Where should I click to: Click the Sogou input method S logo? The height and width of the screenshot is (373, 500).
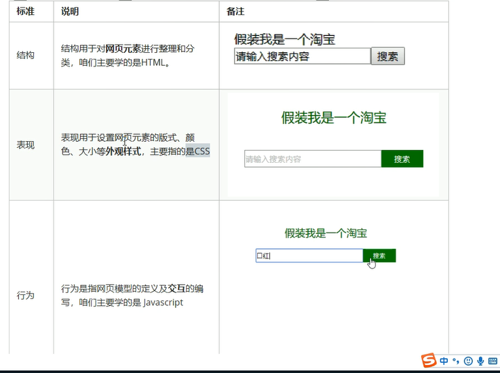tap(429, 360)
